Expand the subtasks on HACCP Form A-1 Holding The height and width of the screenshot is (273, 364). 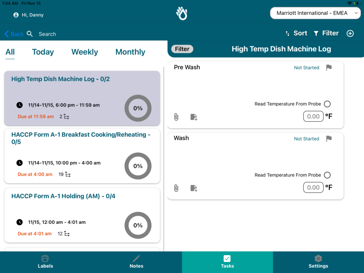[66, 234]
